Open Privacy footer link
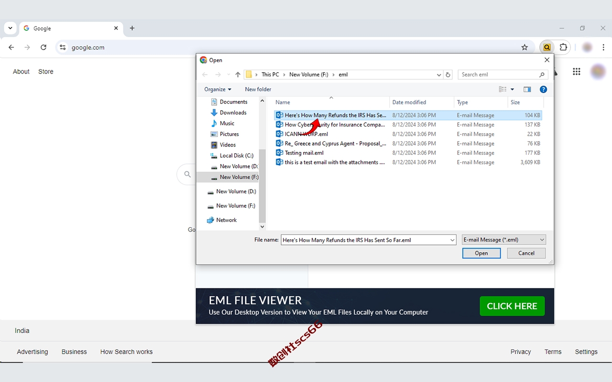 (521, 352)
